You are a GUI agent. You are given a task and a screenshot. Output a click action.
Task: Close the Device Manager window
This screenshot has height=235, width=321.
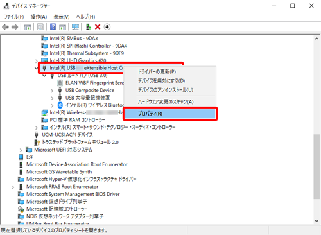(311, 6)
